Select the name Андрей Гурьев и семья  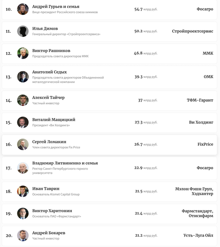coord(56,7)
